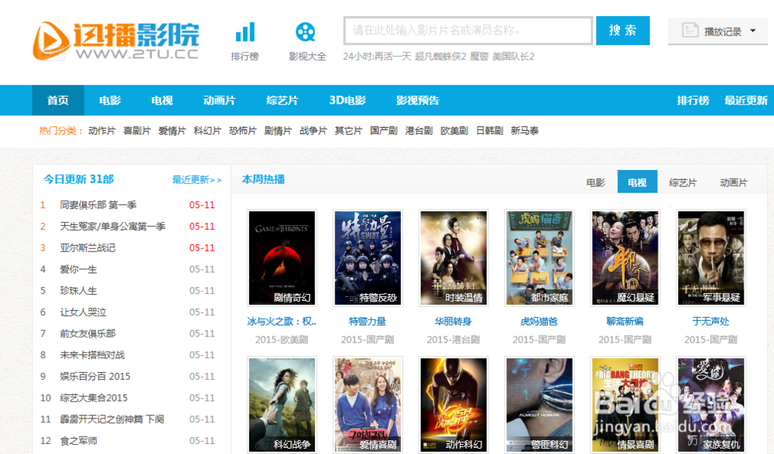The width and height of the screenshot is (774, 454).
Task: Open 娱乐百分百 2015 in update list
Action: pos(95,377)
